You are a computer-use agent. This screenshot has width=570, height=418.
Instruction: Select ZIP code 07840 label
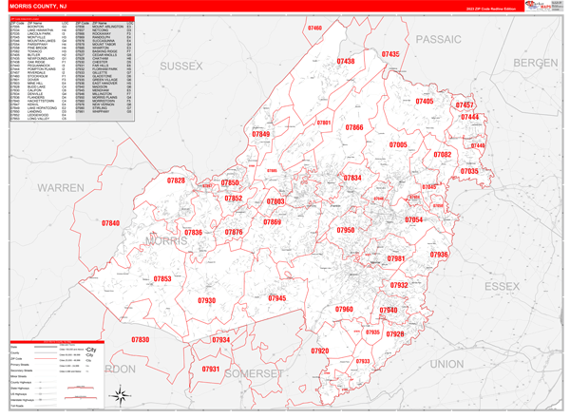click(x=110, y=223)
